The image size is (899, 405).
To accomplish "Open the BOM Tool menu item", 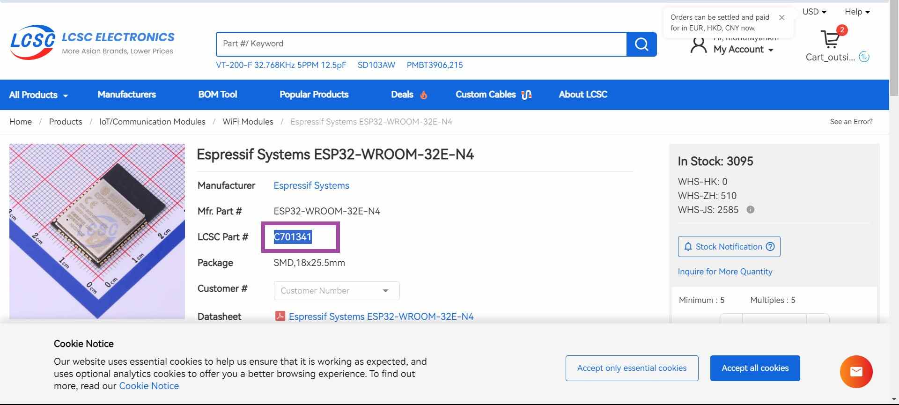I will pyautogui.click(x=217, y=95).
